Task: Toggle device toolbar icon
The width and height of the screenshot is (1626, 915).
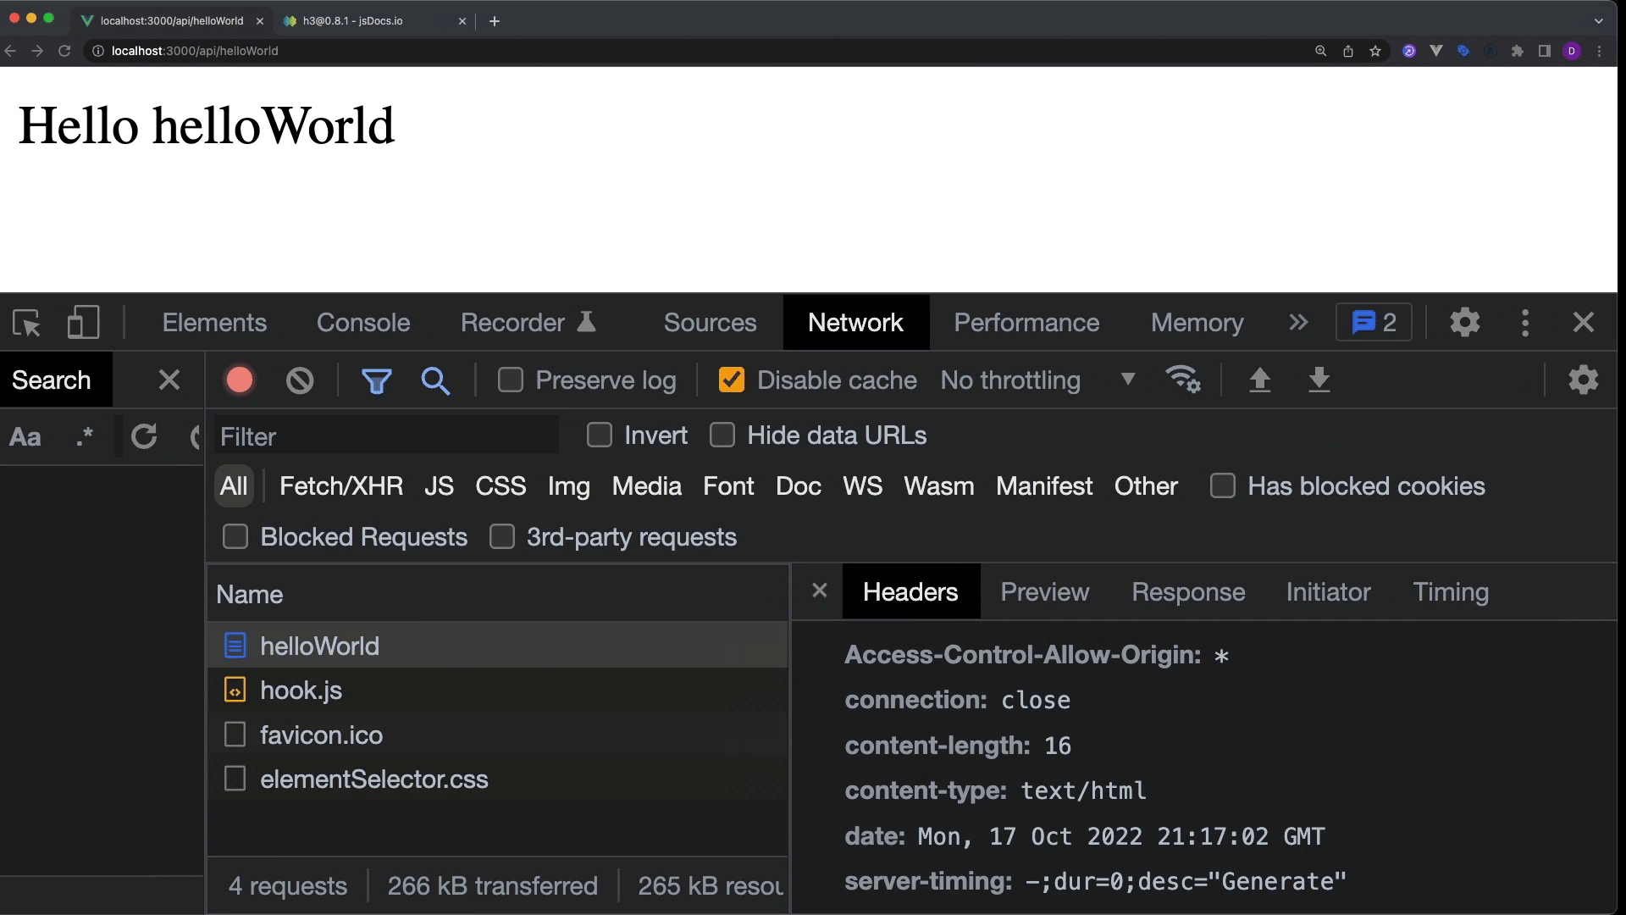Action: tap(83, 323)
